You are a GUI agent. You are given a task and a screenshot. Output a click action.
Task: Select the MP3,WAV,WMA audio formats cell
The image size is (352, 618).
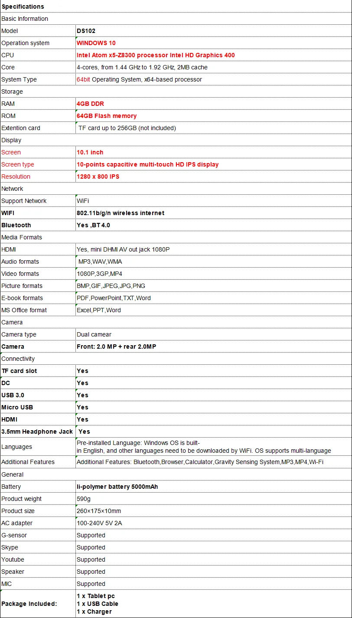pos(213,262)
